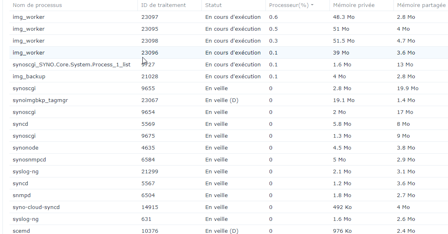Select the img_backup process row
Viewport: 448px width, 234px height.
coord(229,77)
